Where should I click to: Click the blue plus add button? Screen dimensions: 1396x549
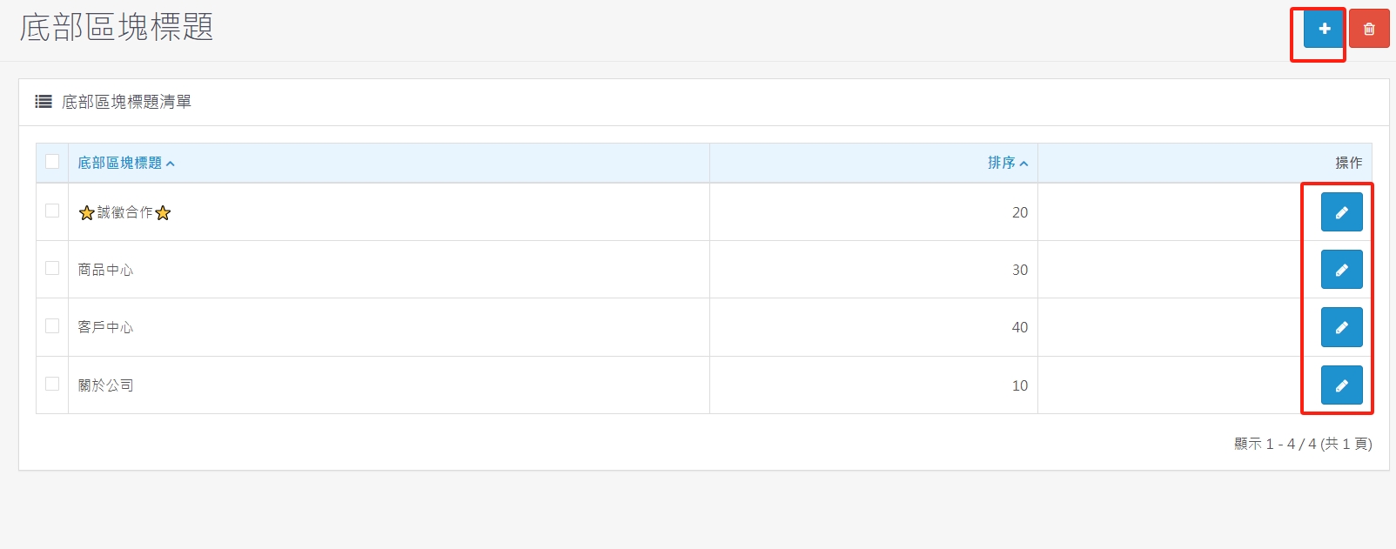click(1324, 29)
